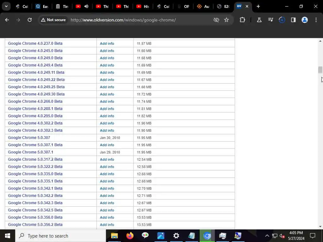Select the Chrome icon in the taskbar
323x242 pixels.
click(207, 236)
